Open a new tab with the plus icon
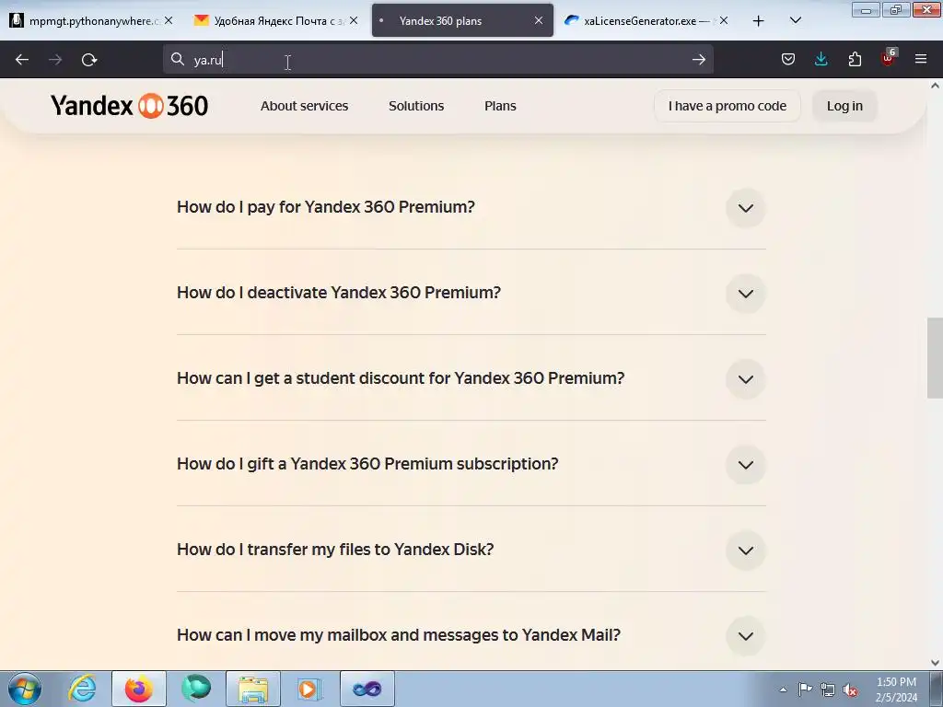 point(759,21)
